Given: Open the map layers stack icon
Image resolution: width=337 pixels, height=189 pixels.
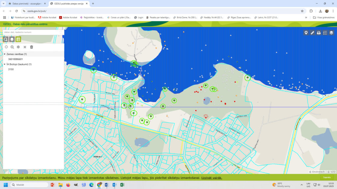Looking at the screenshot, I should [331, 33].
